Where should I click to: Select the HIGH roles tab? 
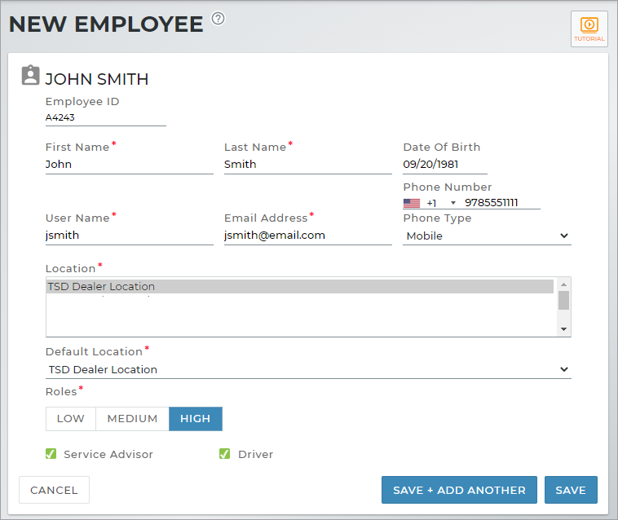point(195,419)
